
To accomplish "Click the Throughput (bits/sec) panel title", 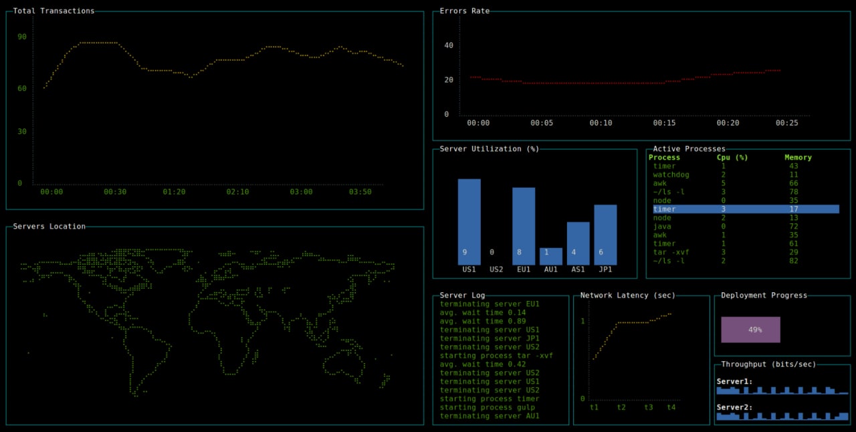I will point(768,364).
